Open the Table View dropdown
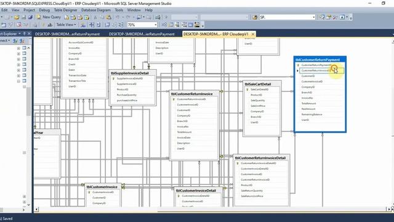Image resolution: width=394 pixels, height=222 pixels. pyautogui.click(x=66, y=25)
